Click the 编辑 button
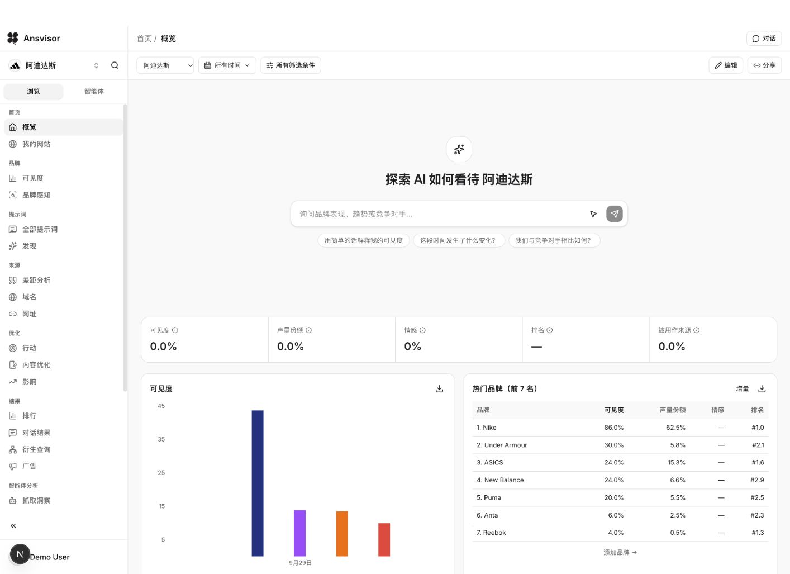This screenshot has height=574, width=790. pyautogui.click(x=726, y=65)
